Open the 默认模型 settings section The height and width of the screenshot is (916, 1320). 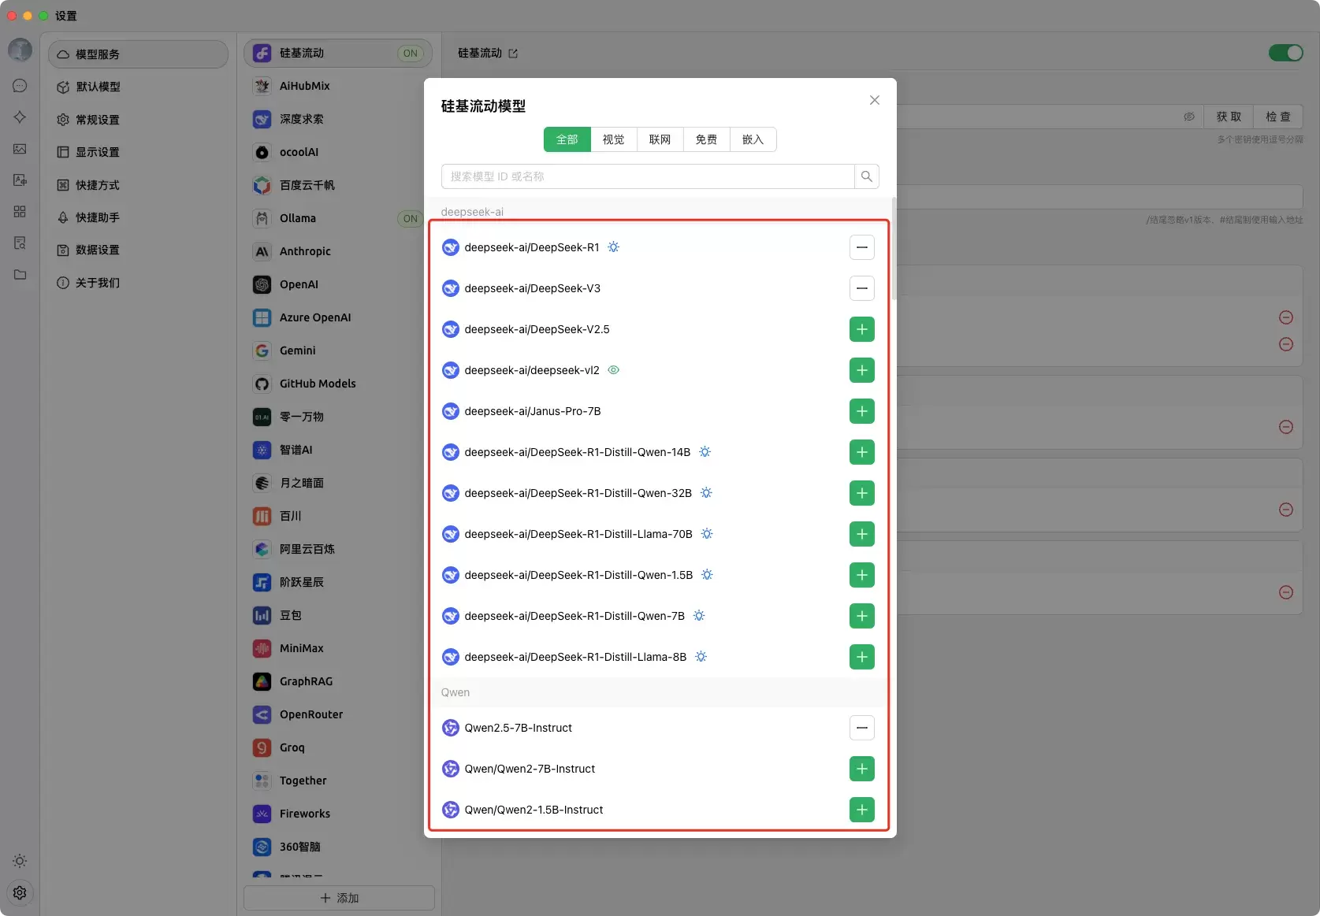[138, 87]
